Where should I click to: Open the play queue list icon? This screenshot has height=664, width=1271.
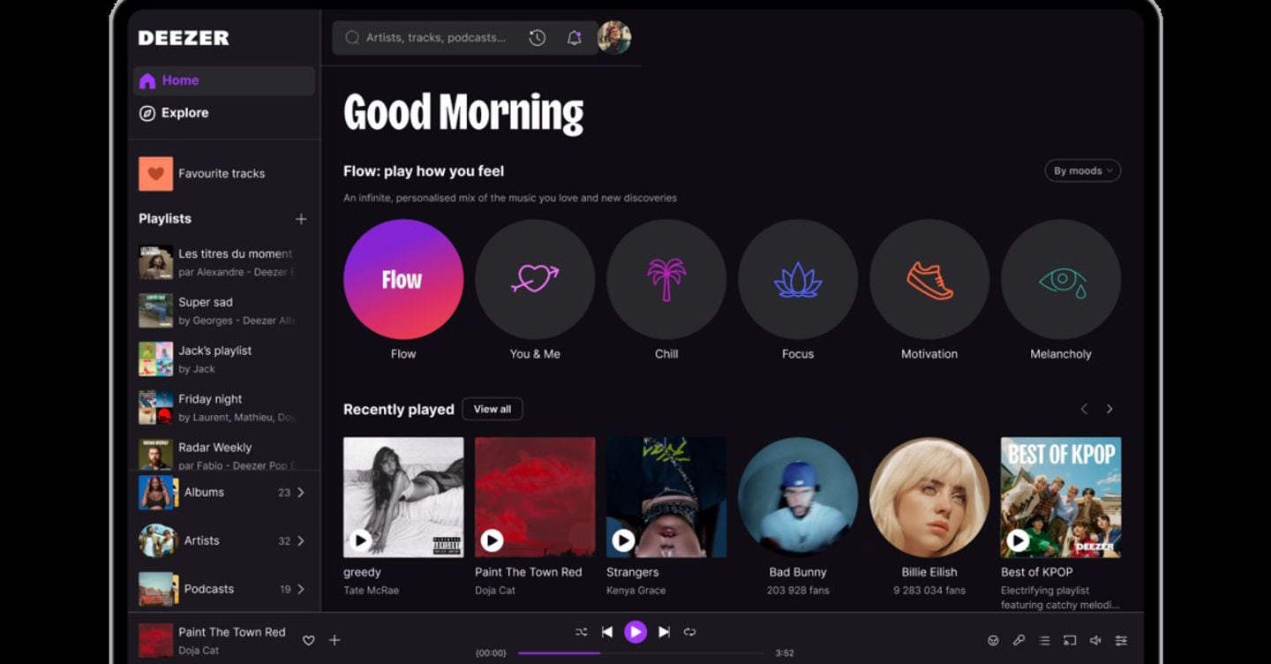coord(1044,640)
